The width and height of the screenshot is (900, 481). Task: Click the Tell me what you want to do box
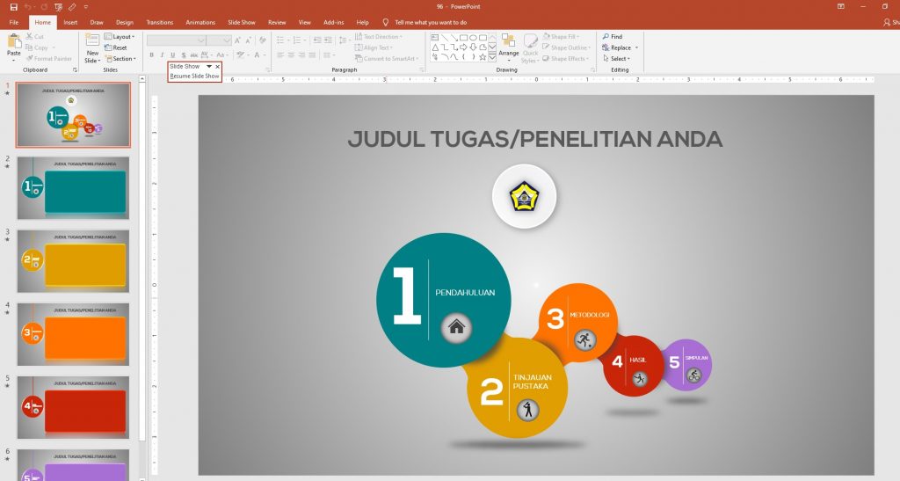pyautogui.click(x=425, y=22)
